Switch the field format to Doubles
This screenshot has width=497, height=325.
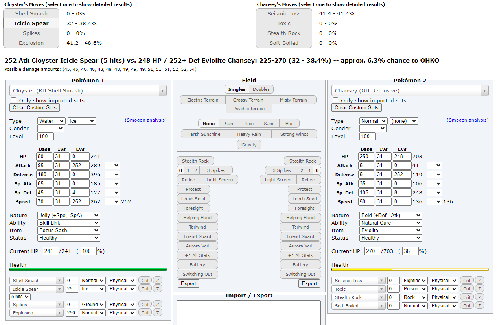click(x=261, y=89)
